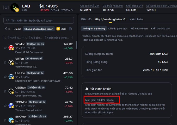Switch to the Kiểm toán tab
This screenshot has height=125, width=177.
pos(136,19)
